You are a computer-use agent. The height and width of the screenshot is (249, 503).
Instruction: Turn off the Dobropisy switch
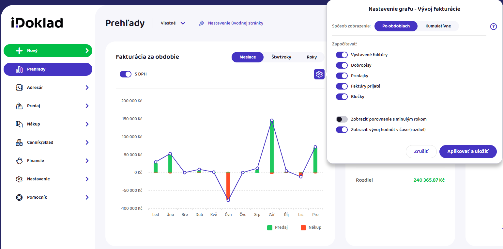(x=342, y=65)
